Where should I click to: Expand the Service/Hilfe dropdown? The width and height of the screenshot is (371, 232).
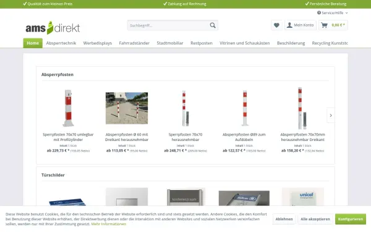[x=333, y=13]
